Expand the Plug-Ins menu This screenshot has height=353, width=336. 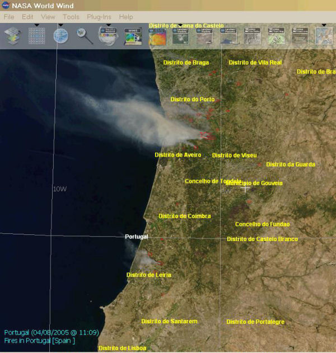click(99, 17)
